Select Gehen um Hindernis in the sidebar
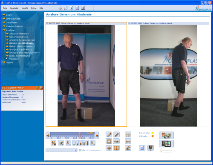Screen dimensions: 213x165 (x=21, y=43)
